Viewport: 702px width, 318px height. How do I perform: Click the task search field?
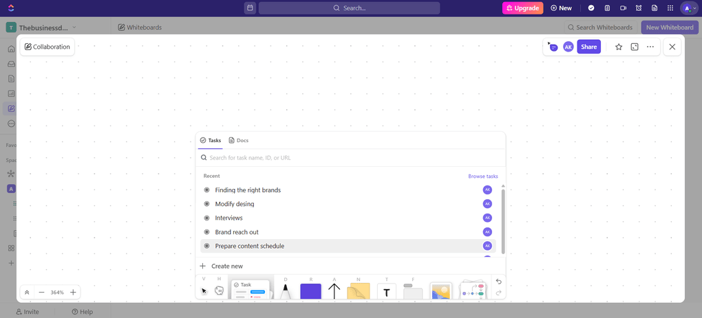(x=350, y=158)
